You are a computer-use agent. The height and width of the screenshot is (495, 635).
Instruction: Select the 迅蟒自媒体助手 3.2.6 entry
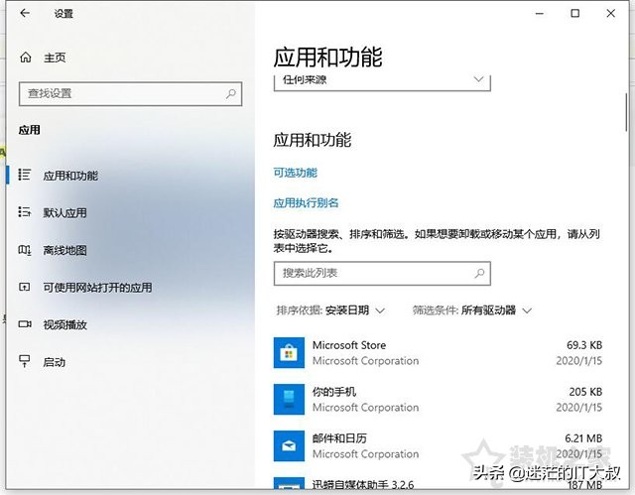click(438, 483)
